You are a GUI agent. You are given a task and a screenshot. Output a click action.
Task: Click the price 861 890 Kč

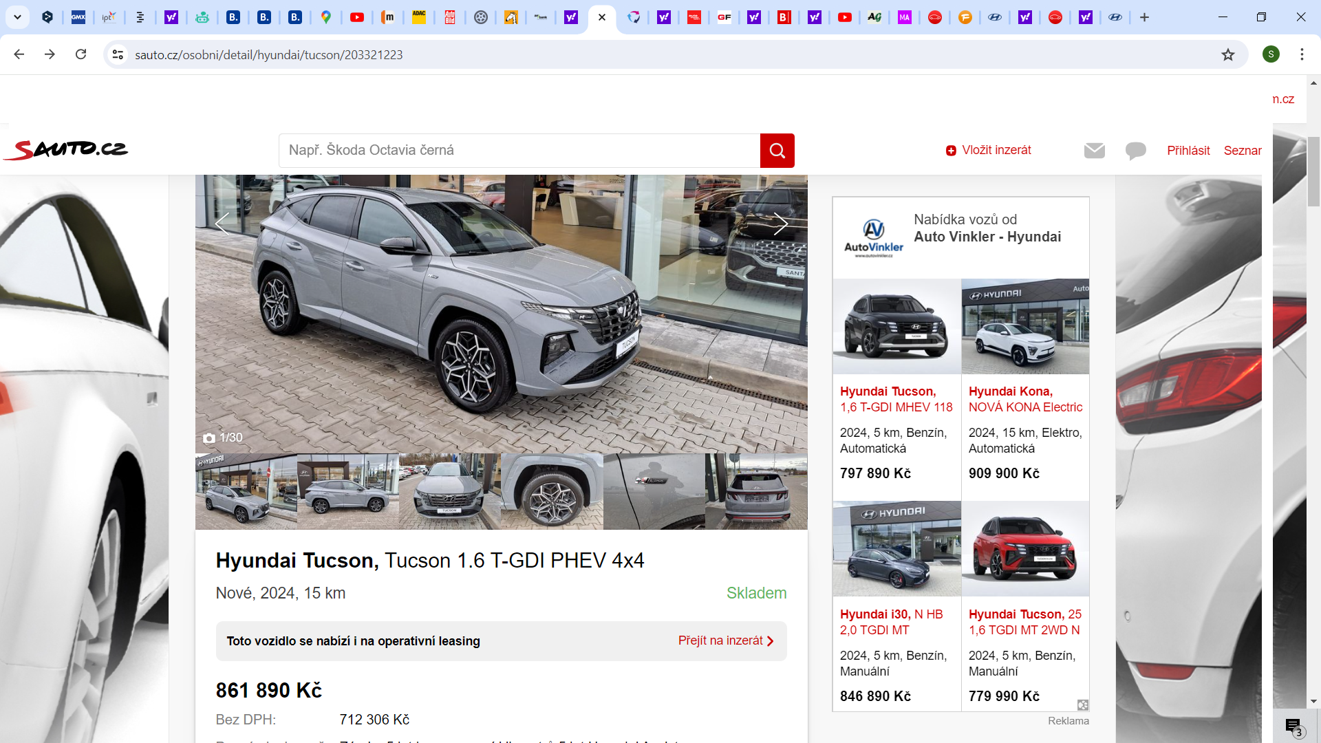pyautogui.click(x=269, y=690)
